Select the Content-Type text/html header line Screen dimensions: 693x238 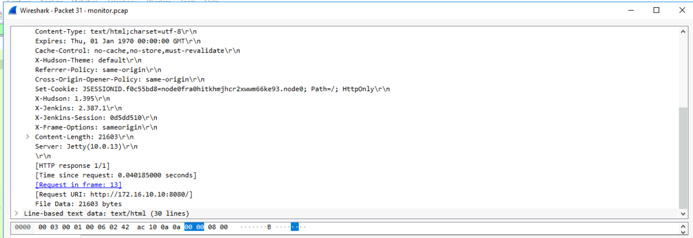pos(116,32)
